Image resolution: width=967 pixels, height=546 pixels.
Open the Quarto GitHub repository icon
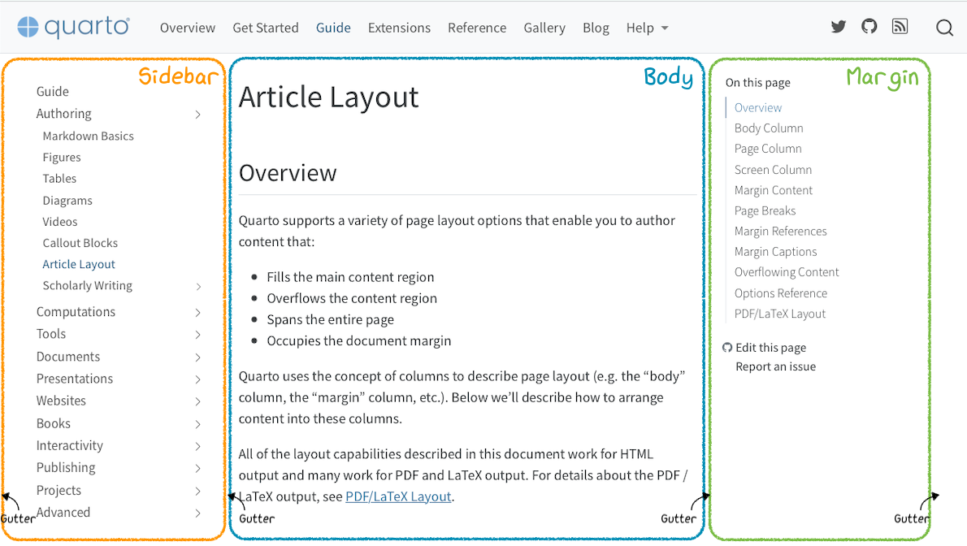click(x=869, y=26)
